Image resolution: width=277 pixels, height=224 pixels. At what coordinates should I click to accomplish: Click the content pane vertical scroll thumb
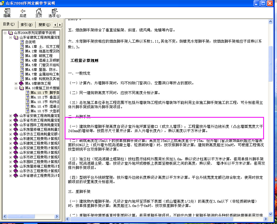coord(270,64)
